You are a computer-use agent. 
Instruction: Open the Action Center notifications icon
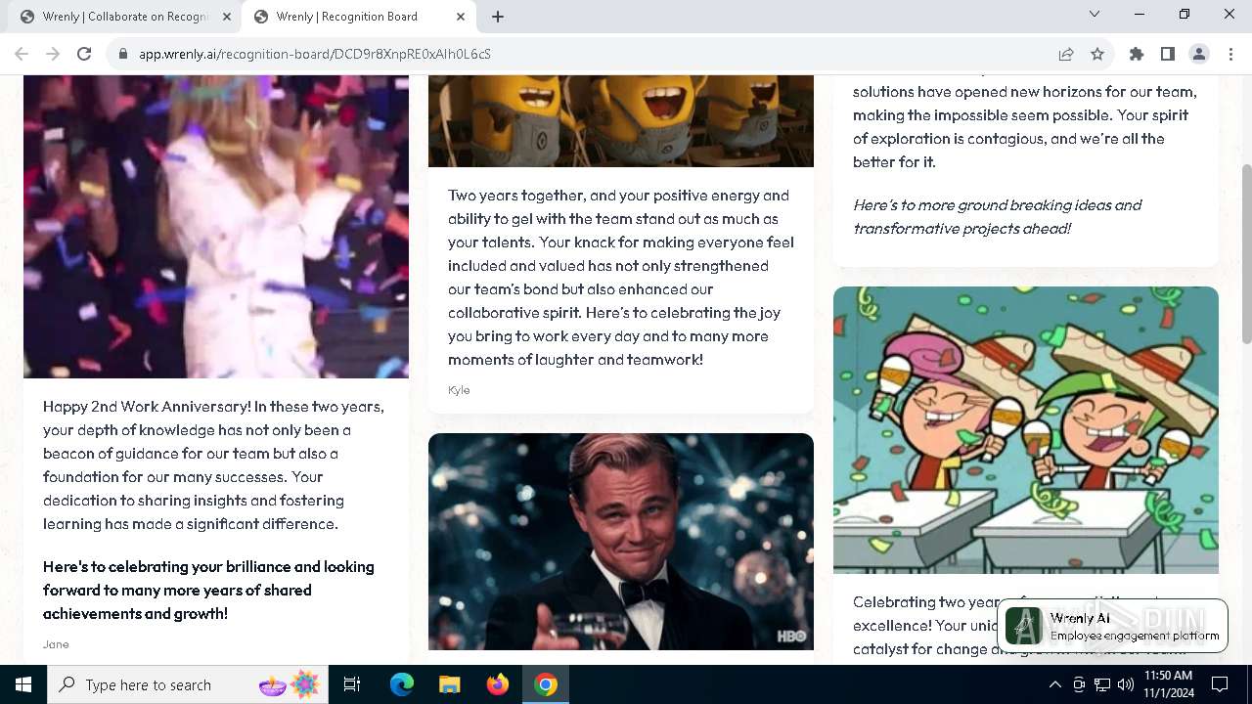click(x=1220, y=684)
